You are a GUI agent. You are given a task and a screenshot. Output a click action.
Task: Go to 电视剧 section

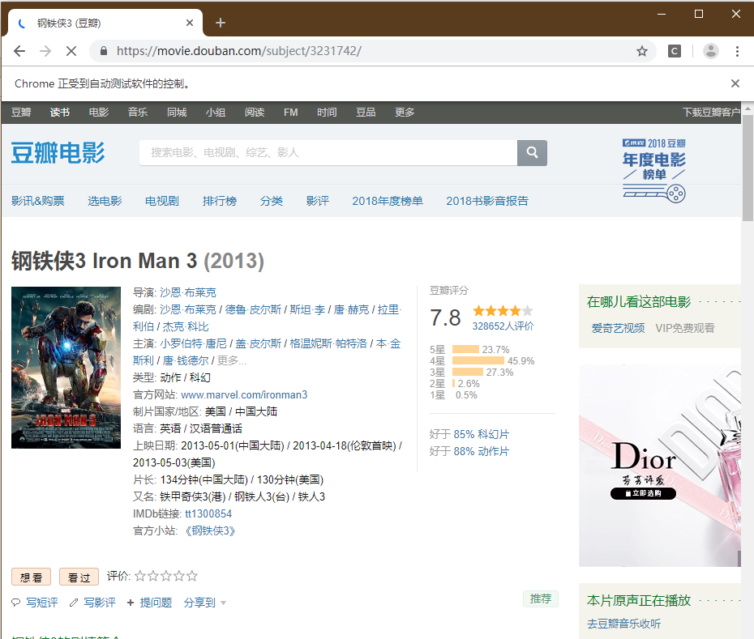(162, 201)
